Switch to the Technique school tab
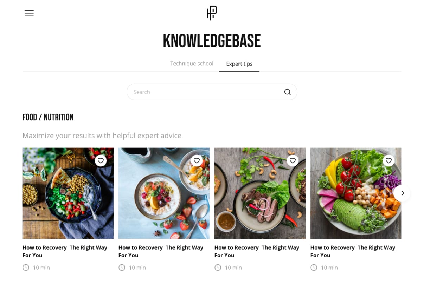 pyautogui.click(x=192, y=64)
